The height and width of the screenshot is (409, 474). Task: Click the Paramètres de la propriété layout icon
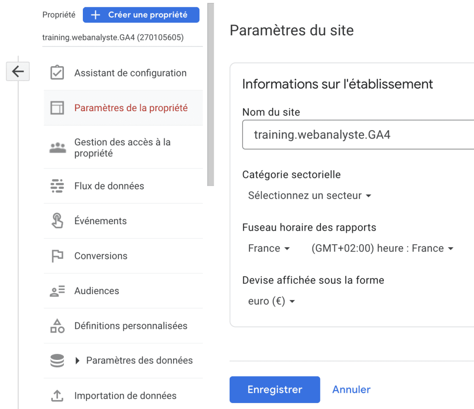[57, 108]
